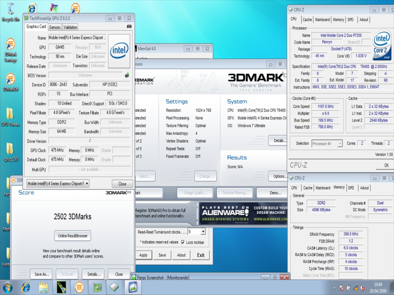Open the CPU tab in lower CPU-Z
The width and height of the screenshot is (394, 295).
pos(294,188)
